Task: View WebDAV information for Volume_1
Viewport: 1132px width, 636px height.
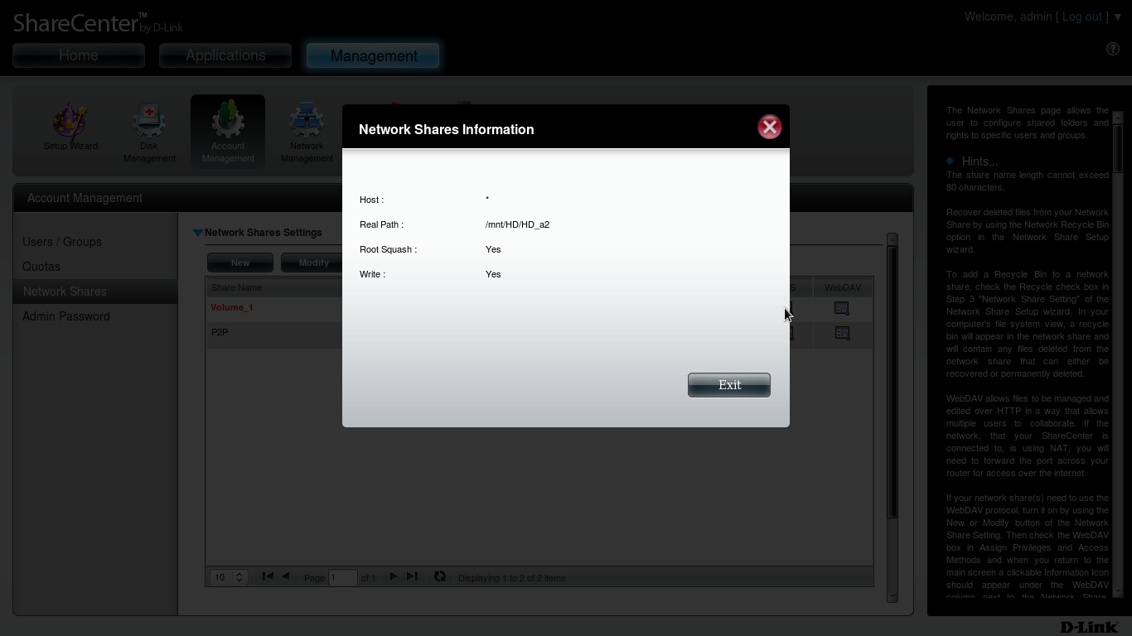Action: pos(842,308)
